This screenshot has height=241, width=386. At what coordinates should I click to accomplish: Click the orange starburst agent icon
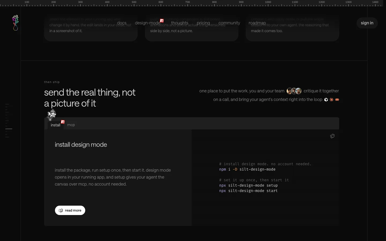[332, 100]
